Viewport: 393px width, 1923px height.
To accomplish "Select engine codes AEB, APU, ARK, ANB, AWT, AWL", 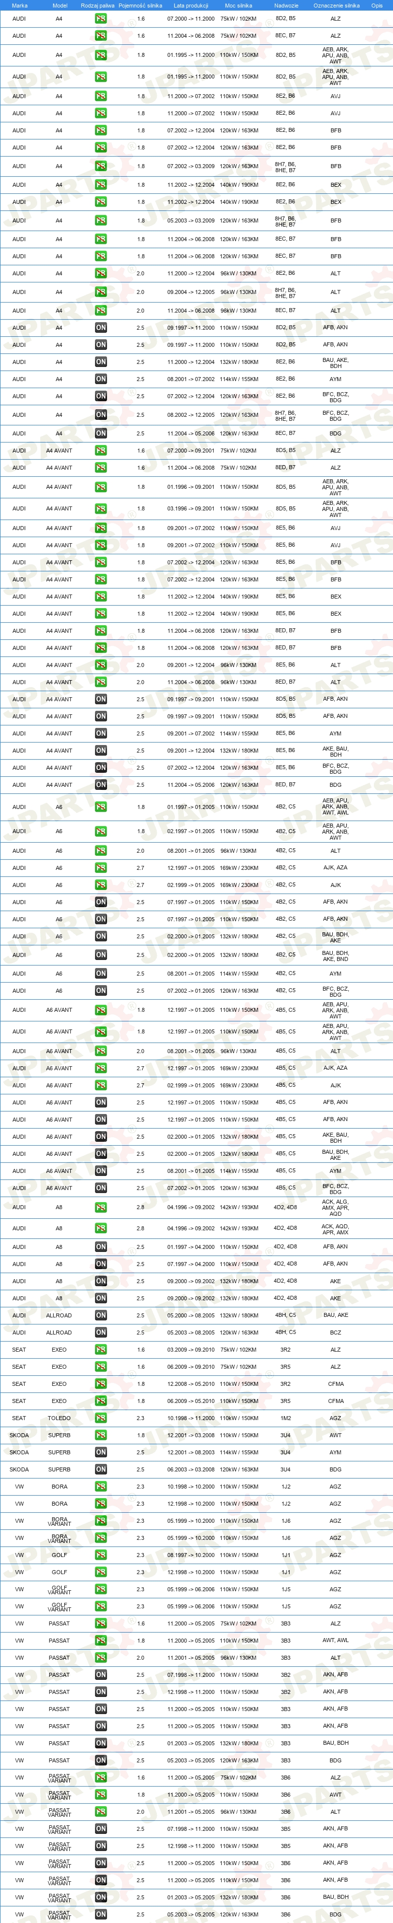I will click(x=336, y=807).
